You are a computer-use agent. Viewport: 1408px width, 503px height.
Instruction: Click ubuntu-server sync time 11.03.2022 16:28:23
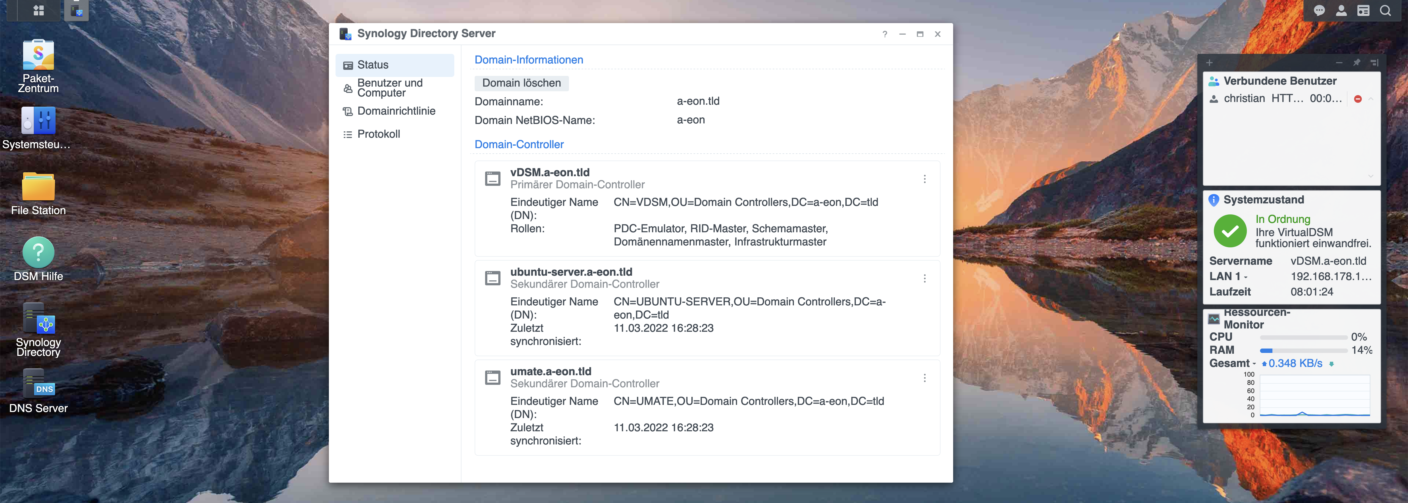pyautogui.click(x=663, y=328)
